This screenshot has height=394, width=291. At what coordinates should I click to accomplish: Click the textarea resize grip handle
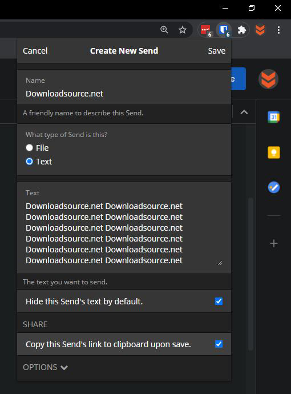pyautogui.click(x=220, y=263)
